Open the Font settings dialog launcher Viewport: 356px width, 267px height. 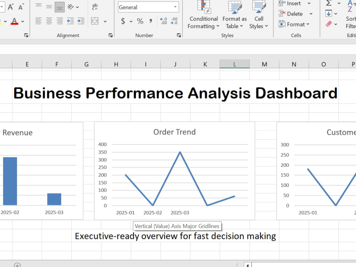pyautogui.click(x=26, y=35)
